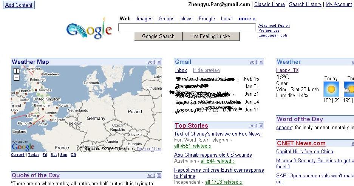Close the Quote of the Day module
The height and width of the screenshot is (186, 354).
tap(159, 176)
